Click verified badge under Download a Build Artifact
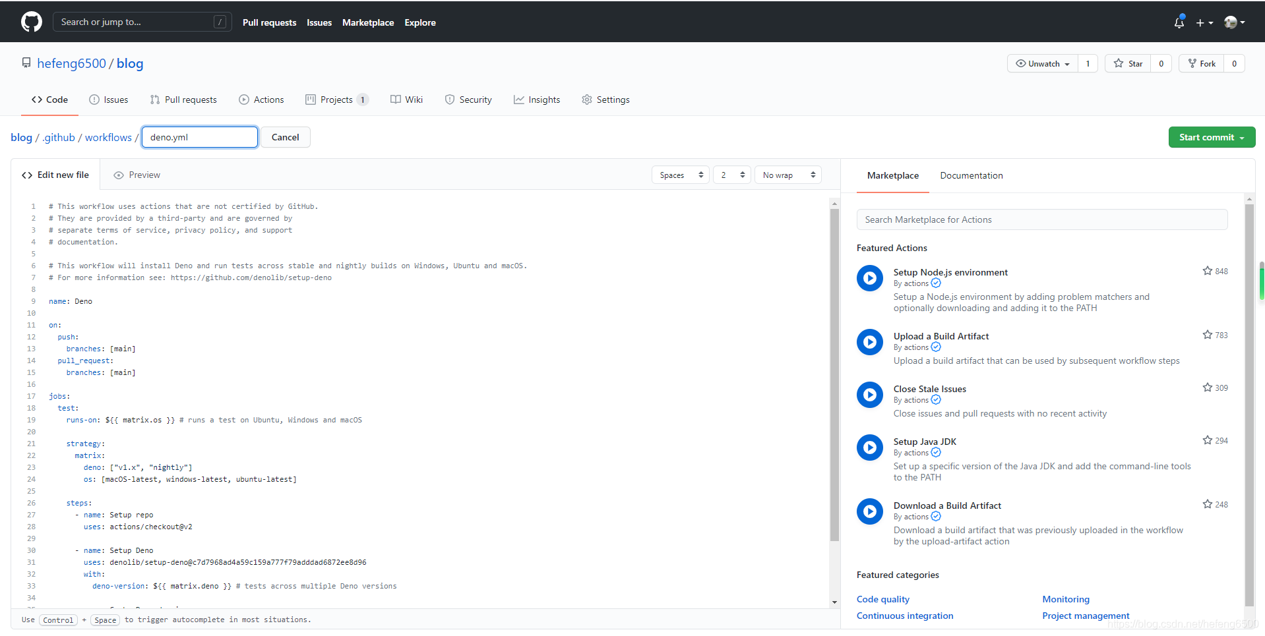This screenshot has width=1265, height=636. [936, 517]
